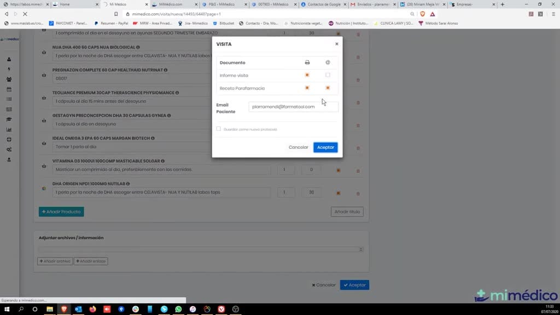Check Guardar como nuevo protocolo
Viewport: 560px width, 315px height.
coord(219,129)
